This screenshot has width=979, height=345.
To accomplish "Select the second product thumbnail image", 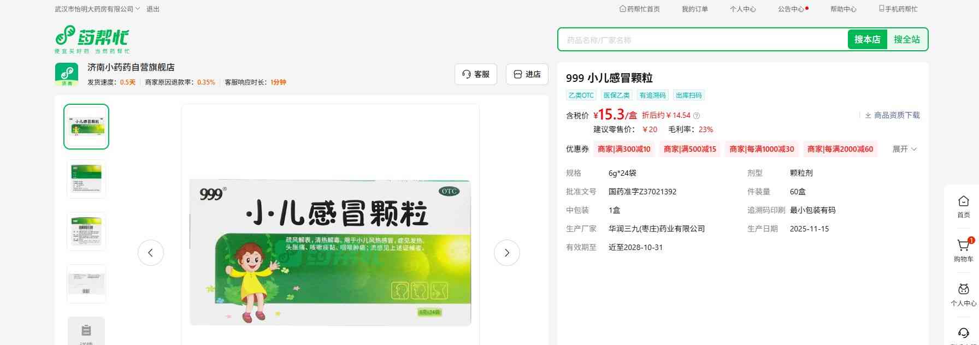I will pyautogui.click(x=86, y=179).
